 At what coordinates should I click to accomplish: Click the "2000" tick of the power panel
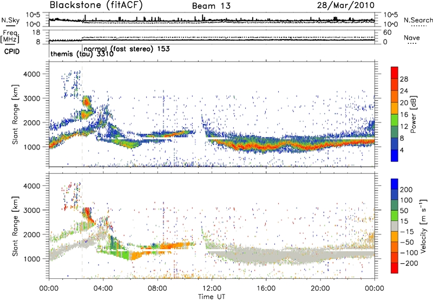tap(32, 122)
